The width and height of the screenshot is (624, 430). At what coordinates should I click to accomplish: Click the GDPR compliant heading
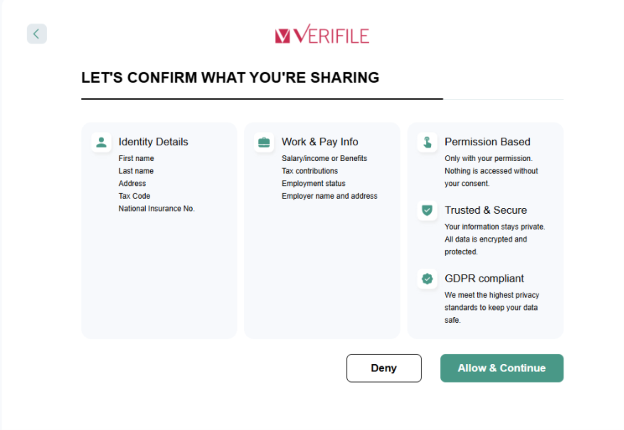[484, 279]
